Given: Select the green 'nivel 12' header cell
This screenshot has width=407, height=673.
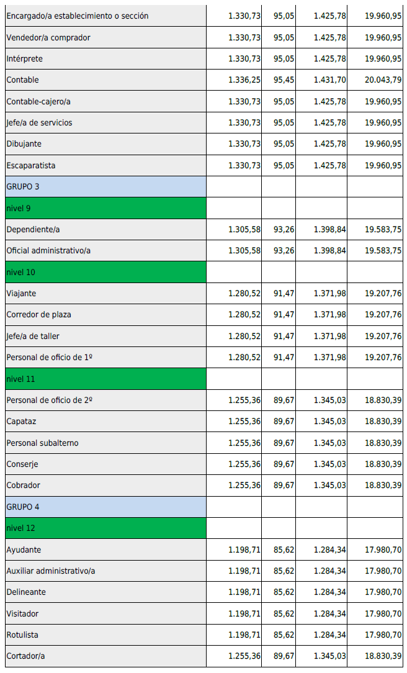Looking at the screenshot, I should coord(105,528).
